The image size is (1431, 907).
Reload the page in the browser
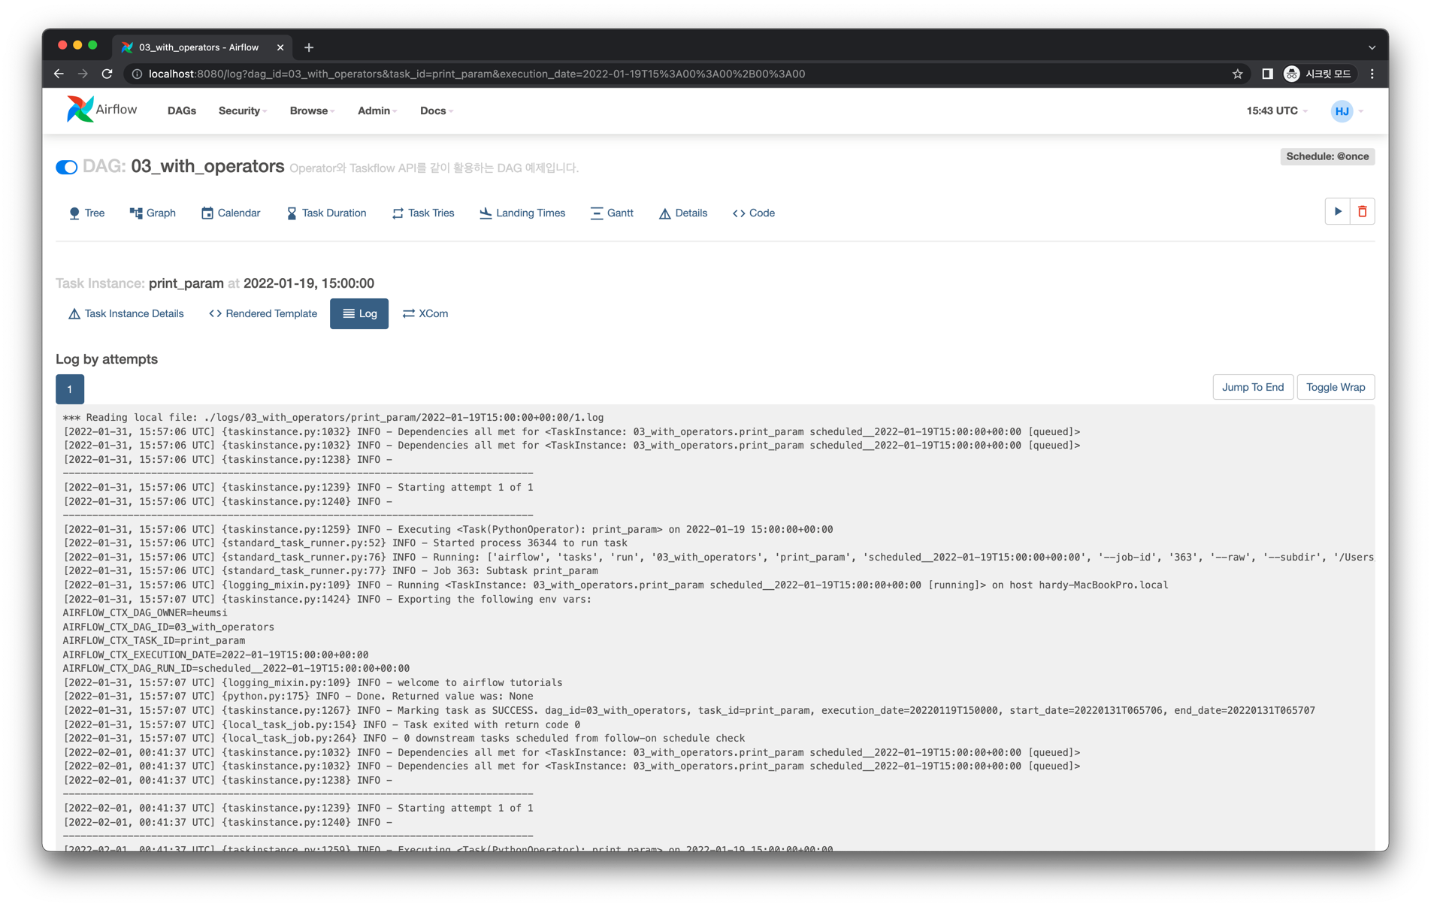[107, 74]
